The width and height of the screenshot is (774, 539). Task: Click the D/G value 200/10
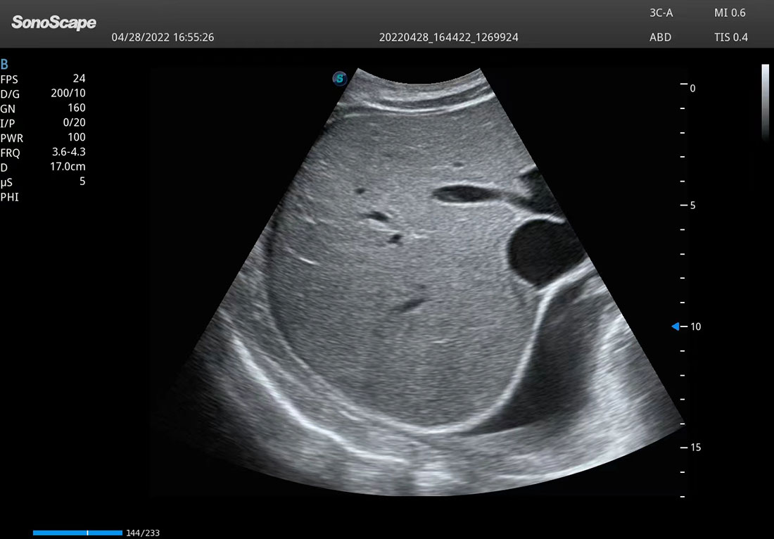[68, 93]
